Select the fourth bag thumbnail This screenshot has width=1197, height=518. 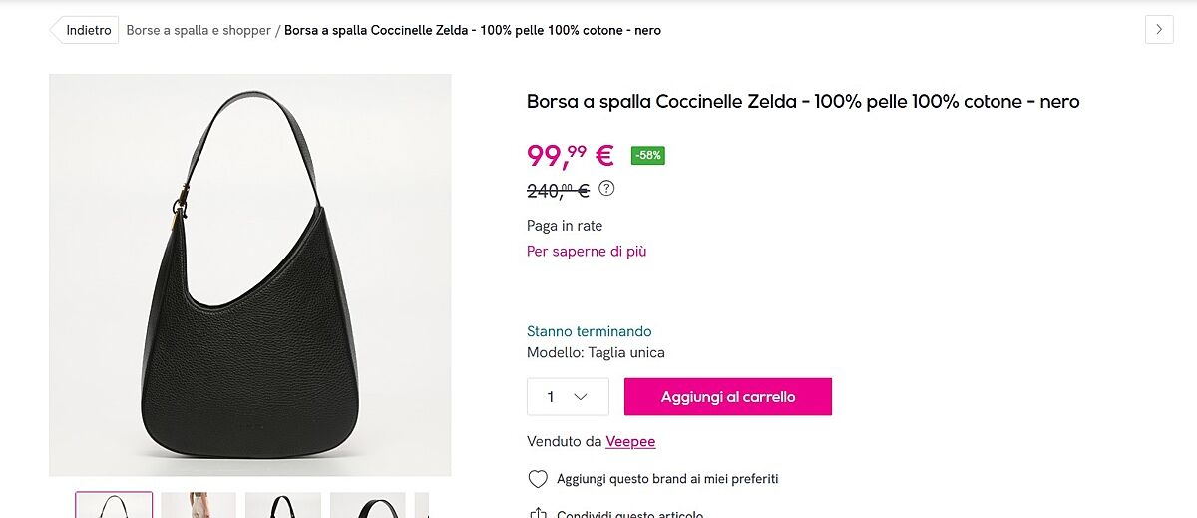pyautogui.click(x=368, y=506)
